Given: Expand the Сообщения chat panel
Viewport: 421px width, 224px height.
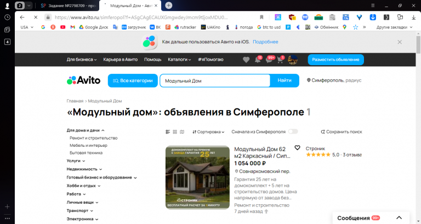Looking at the screenshot, I should coord(371,218).
